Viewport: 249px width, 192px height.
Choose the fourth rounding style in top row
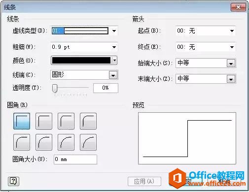tap(88, 121)
